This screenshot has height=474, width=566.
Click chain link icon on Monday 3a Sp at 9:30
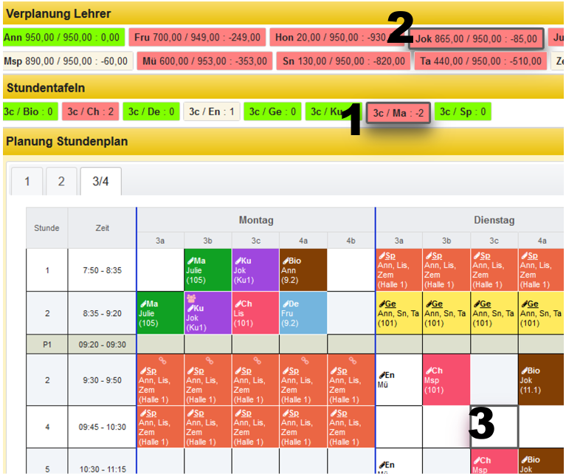tap(161, 360)
